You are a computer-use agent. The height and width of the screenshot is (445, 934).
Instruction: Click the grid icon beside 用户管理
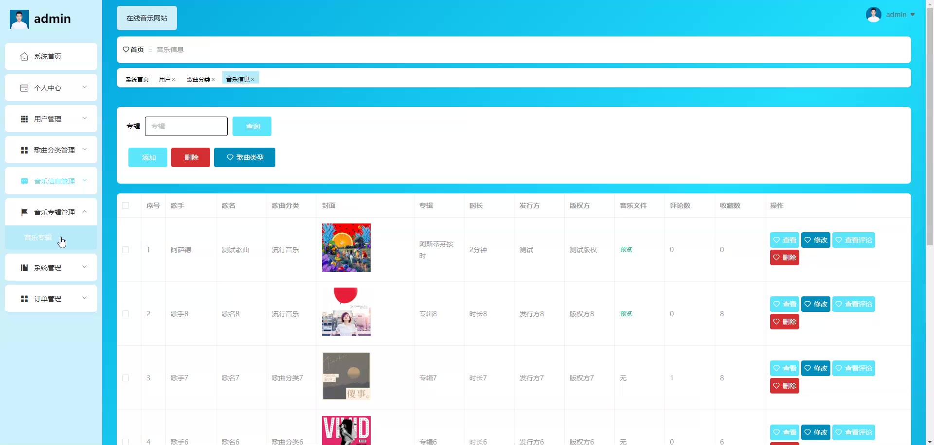(24, 119)
